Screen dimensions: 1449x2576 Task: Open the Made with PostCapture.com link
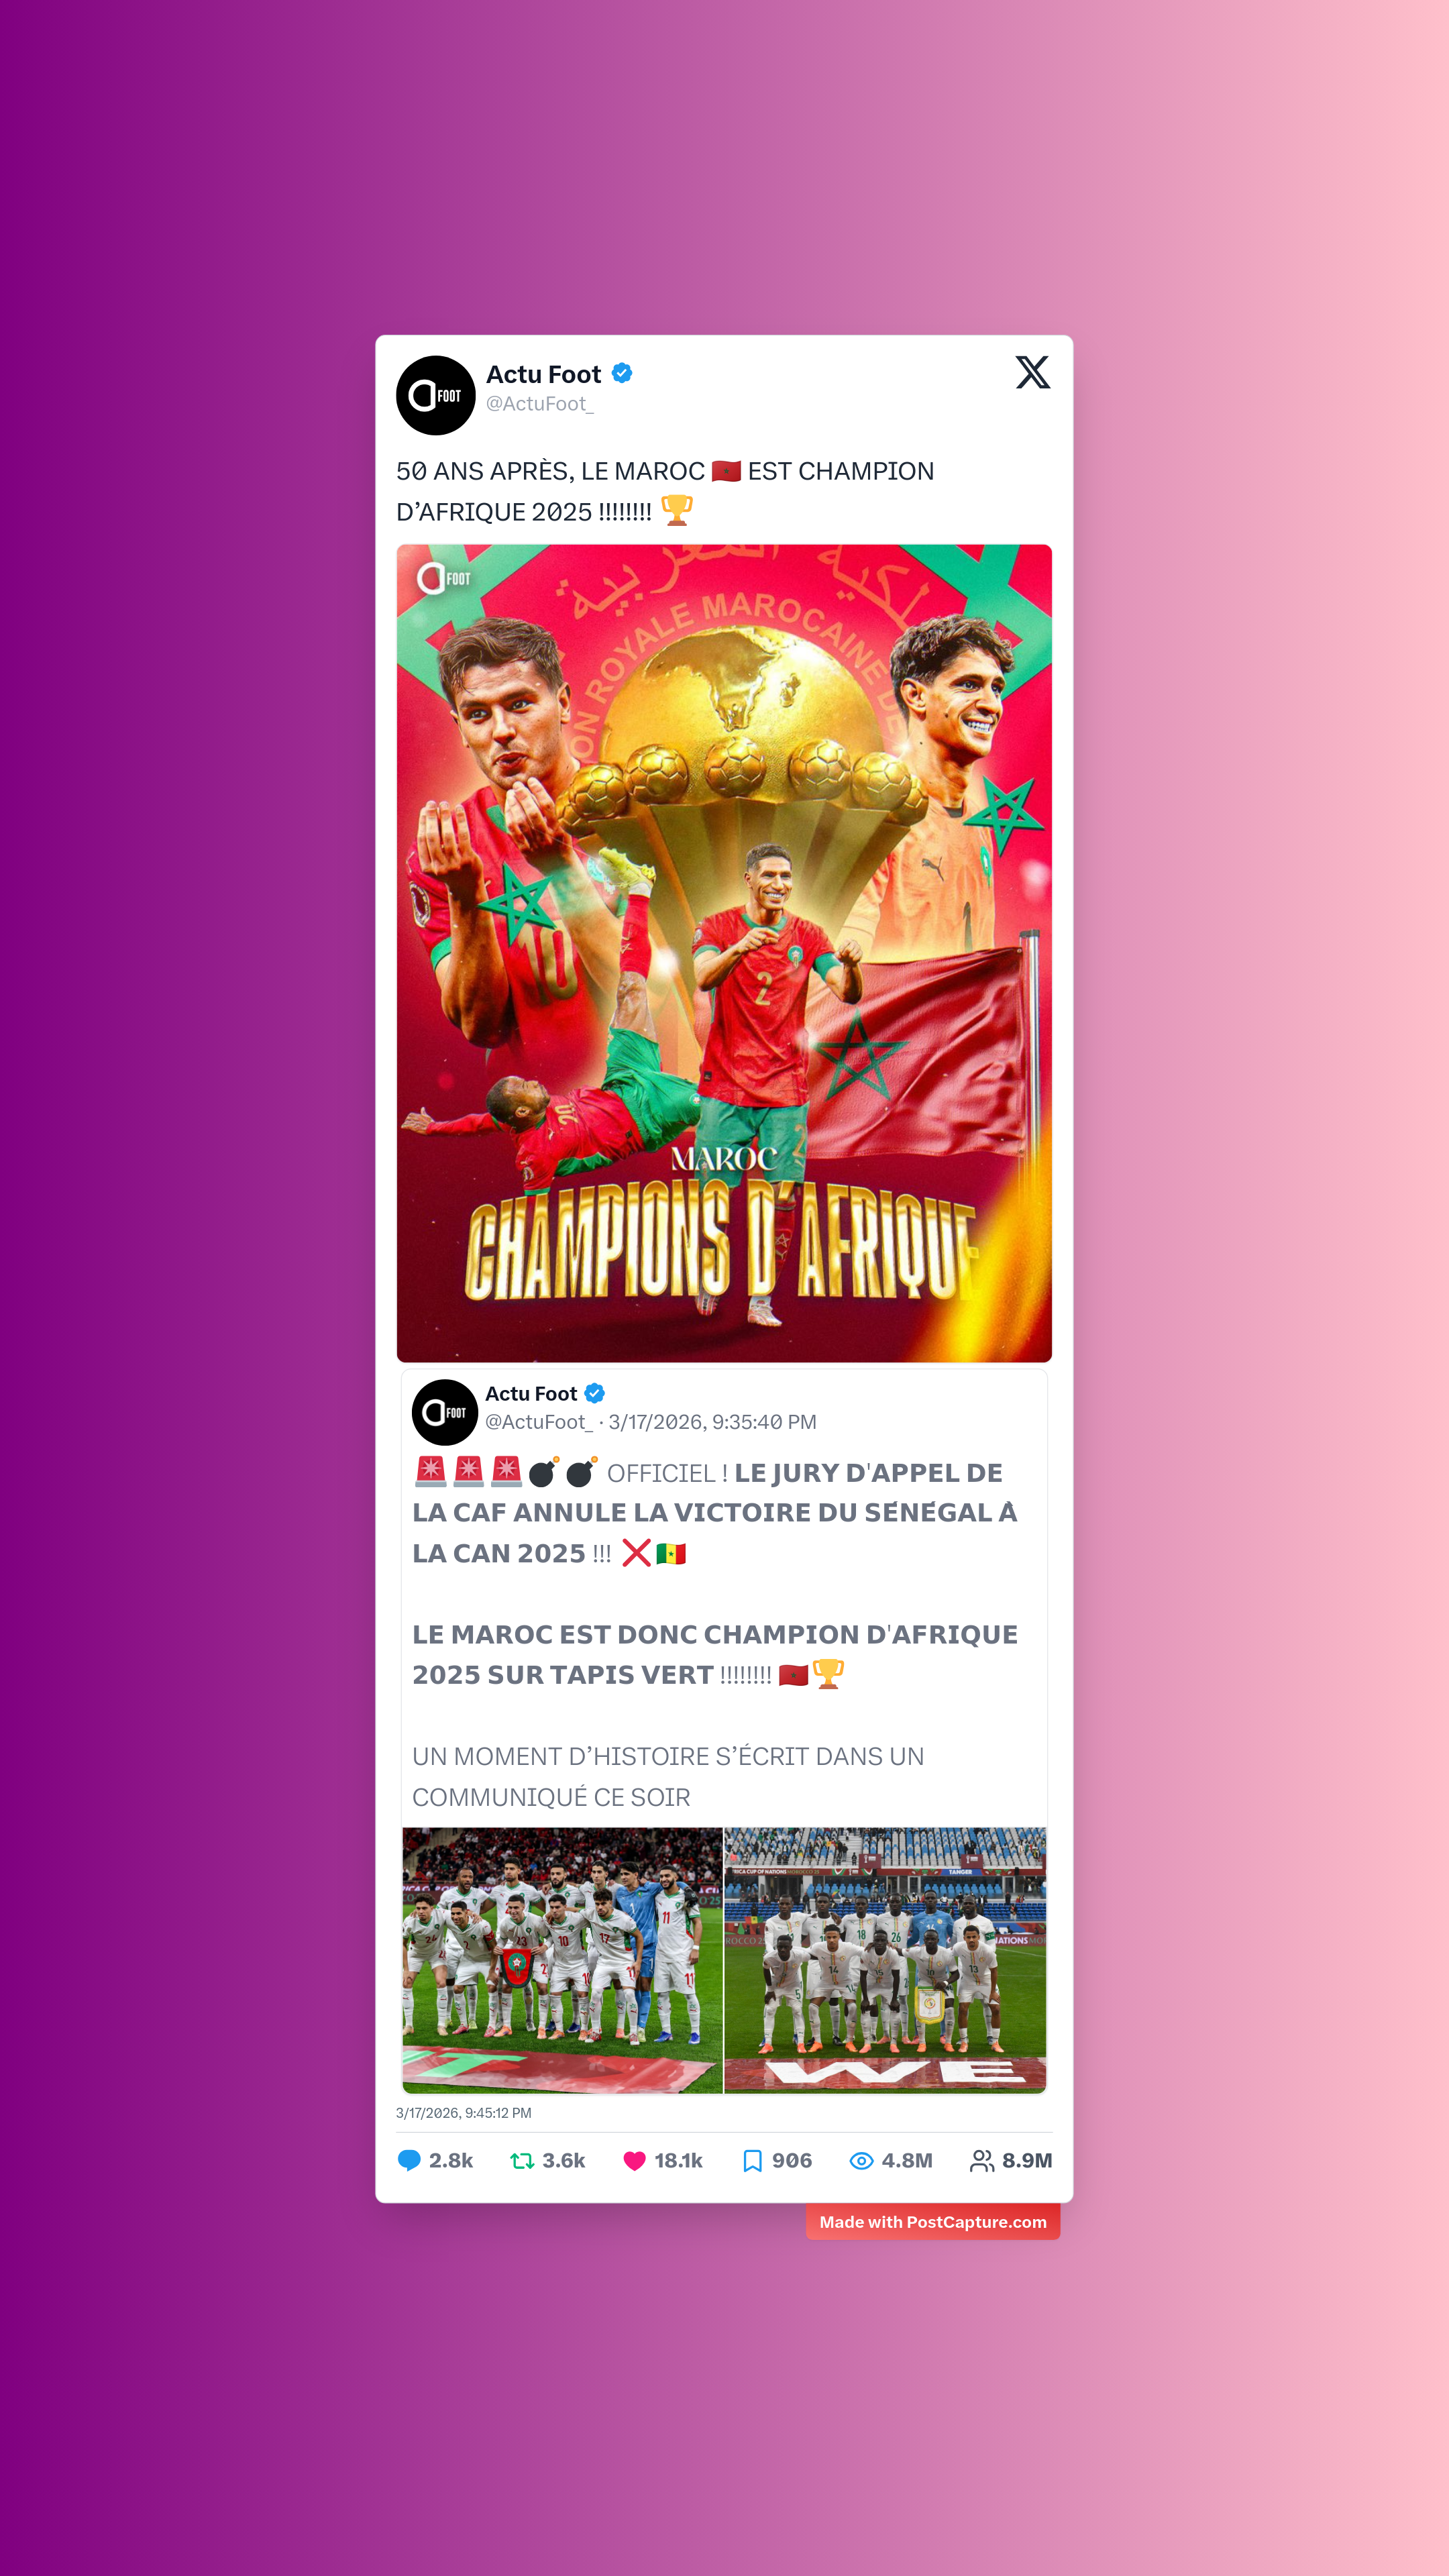coord(933,2222)
